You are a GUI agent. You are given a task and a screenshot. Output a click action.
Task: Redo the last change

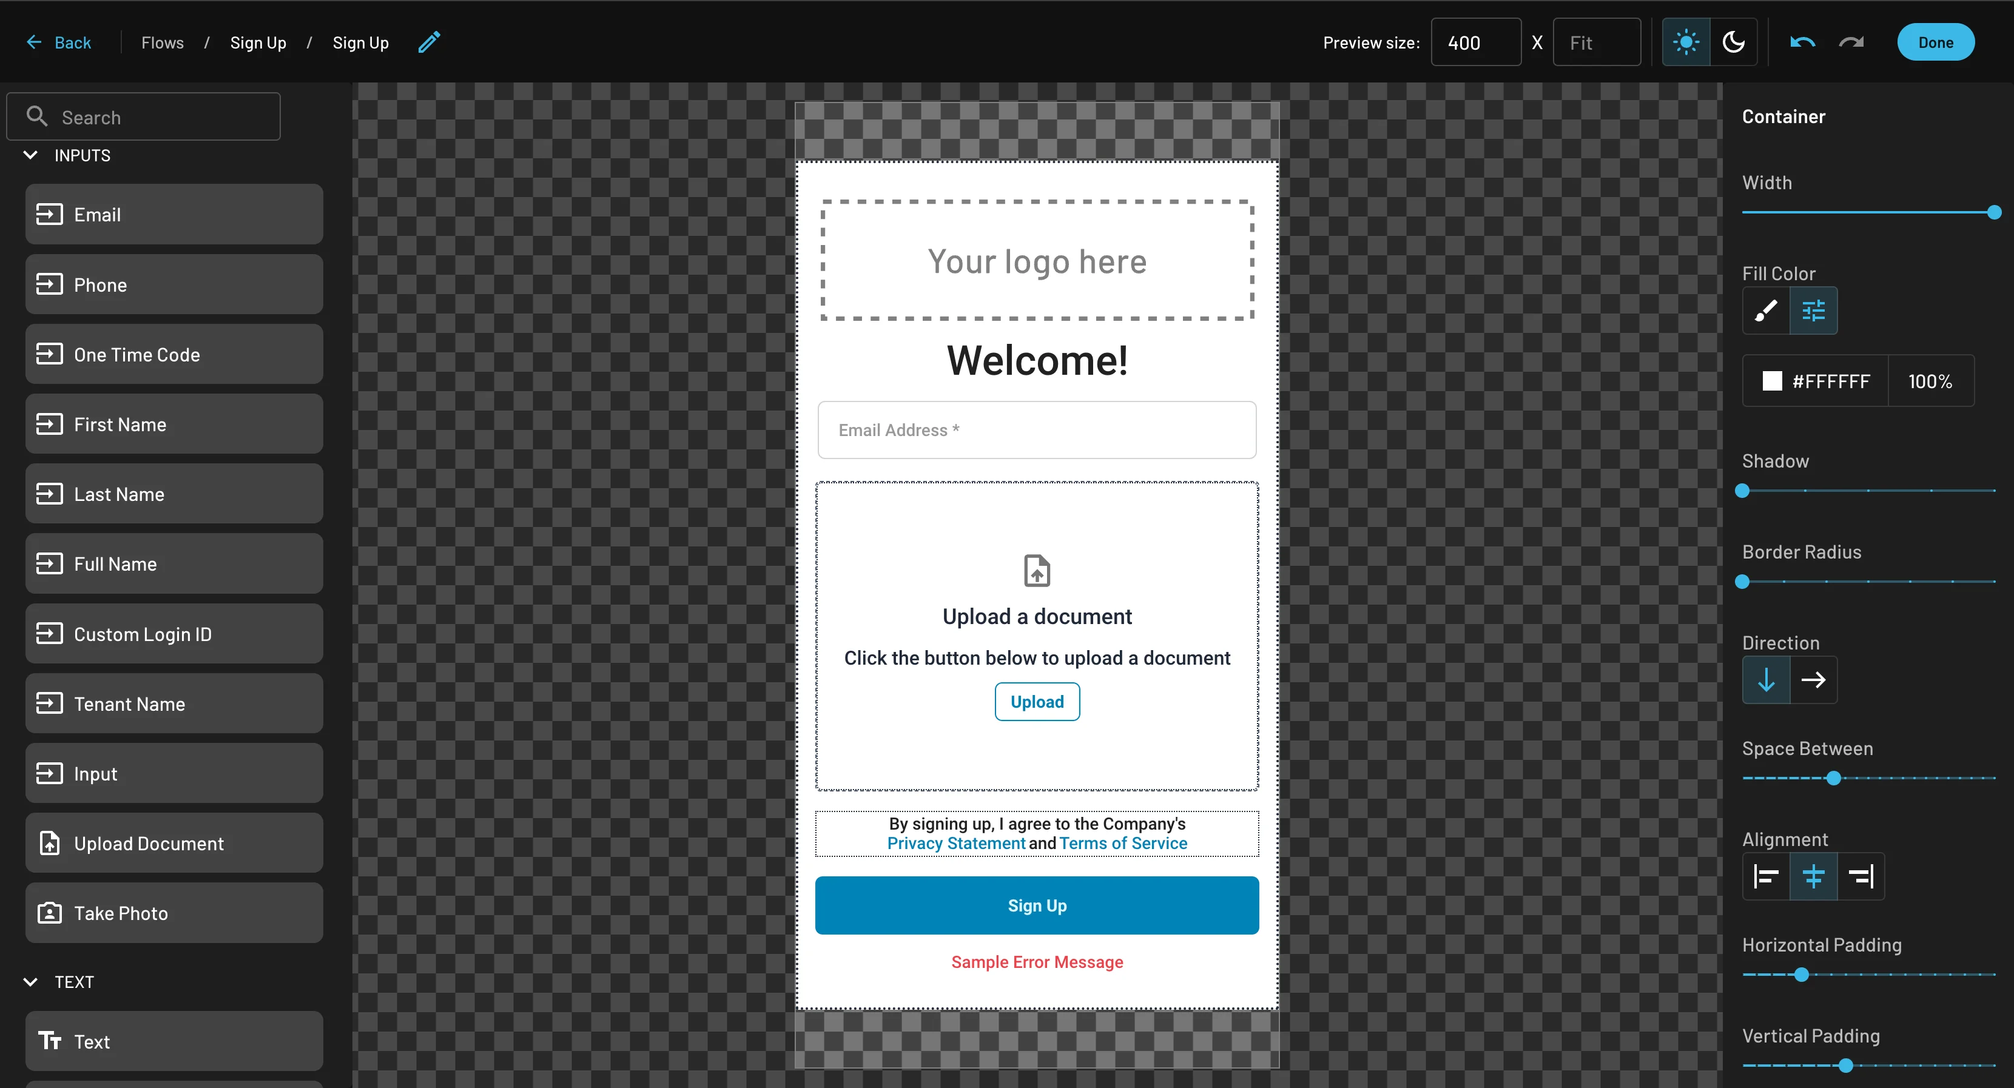[x=1851, y=41]
